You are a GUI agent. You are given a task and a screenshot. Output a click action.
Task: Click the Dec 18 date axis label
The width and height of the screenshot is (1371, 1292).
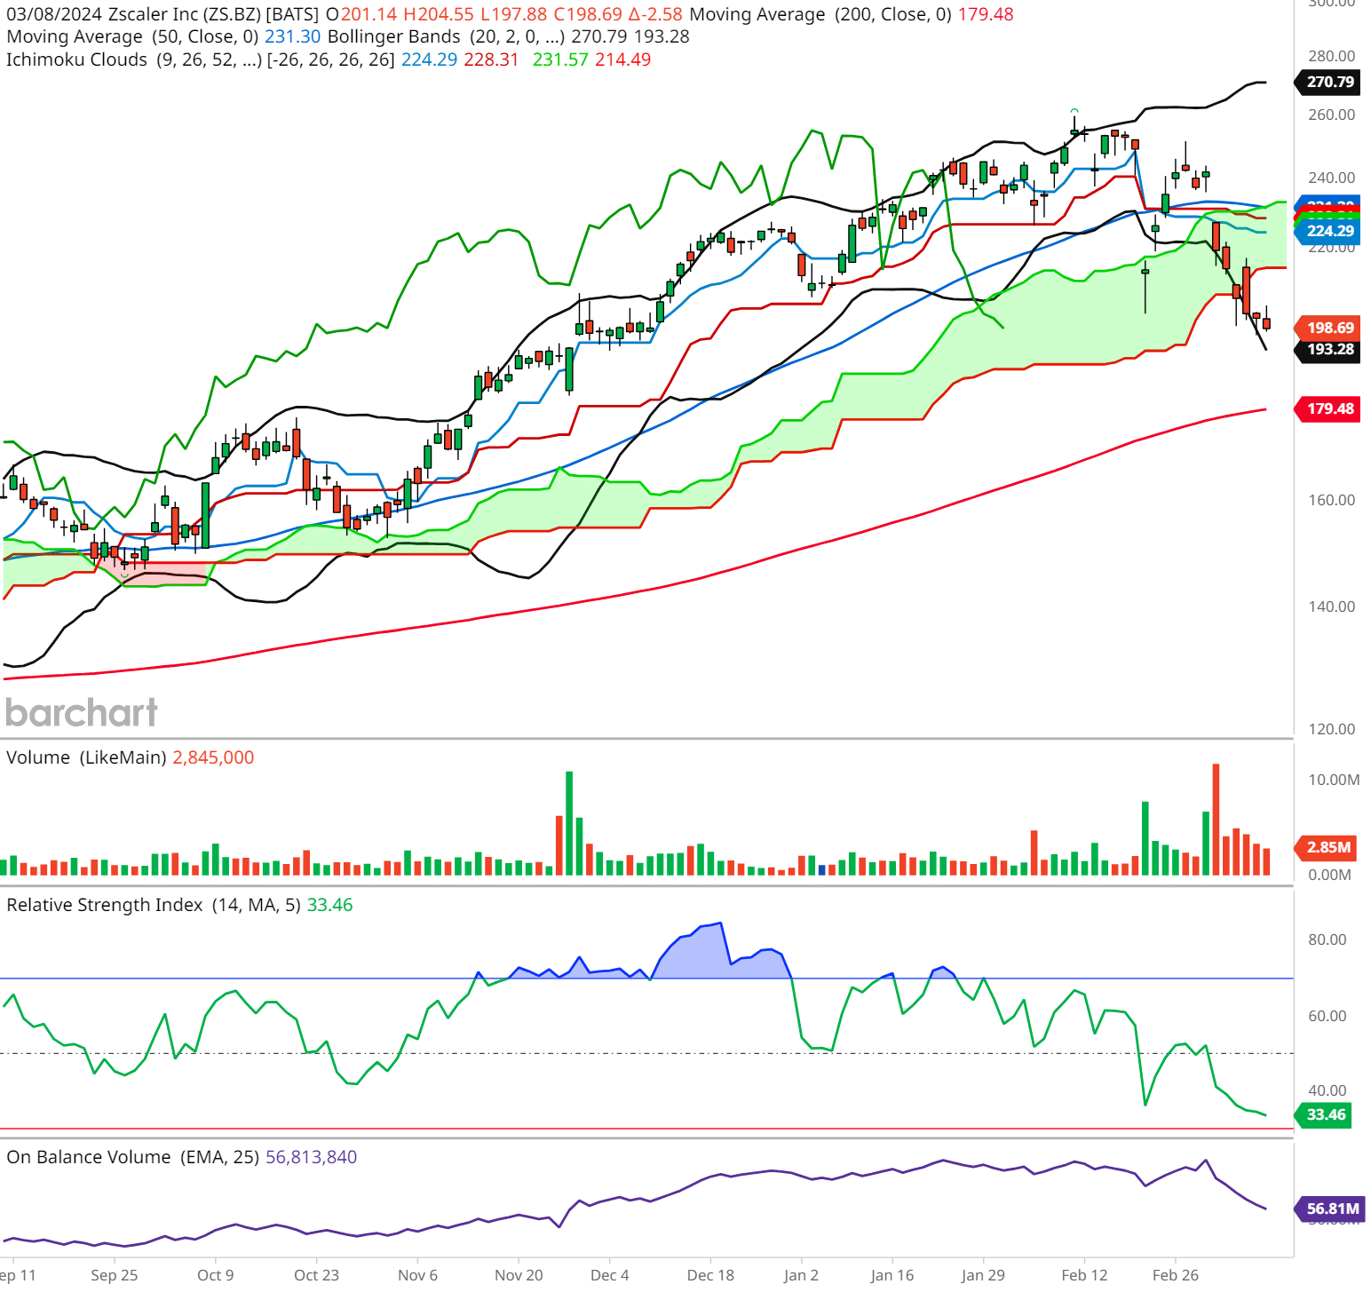pos(711,1276)
